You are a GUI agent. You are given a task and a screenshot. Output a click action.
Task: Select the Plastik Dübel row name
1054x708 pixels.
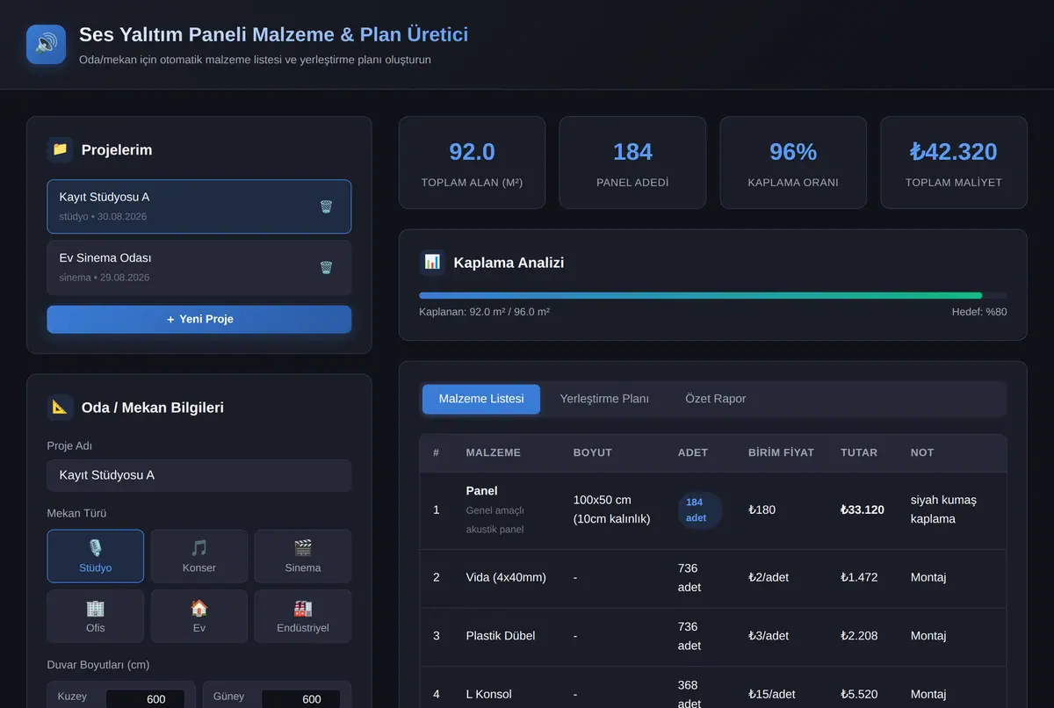click(x=501, y=635)
